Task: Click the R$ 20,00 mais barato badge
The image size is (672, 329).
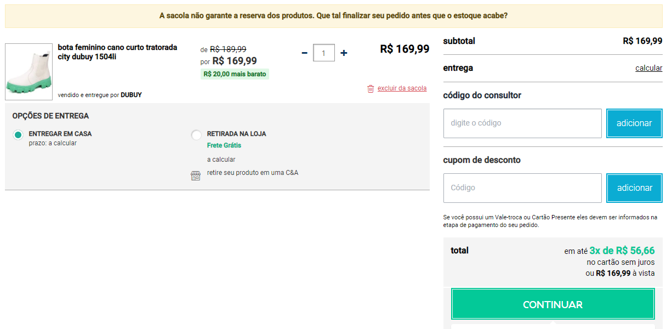Action: (x=235, y=74)
